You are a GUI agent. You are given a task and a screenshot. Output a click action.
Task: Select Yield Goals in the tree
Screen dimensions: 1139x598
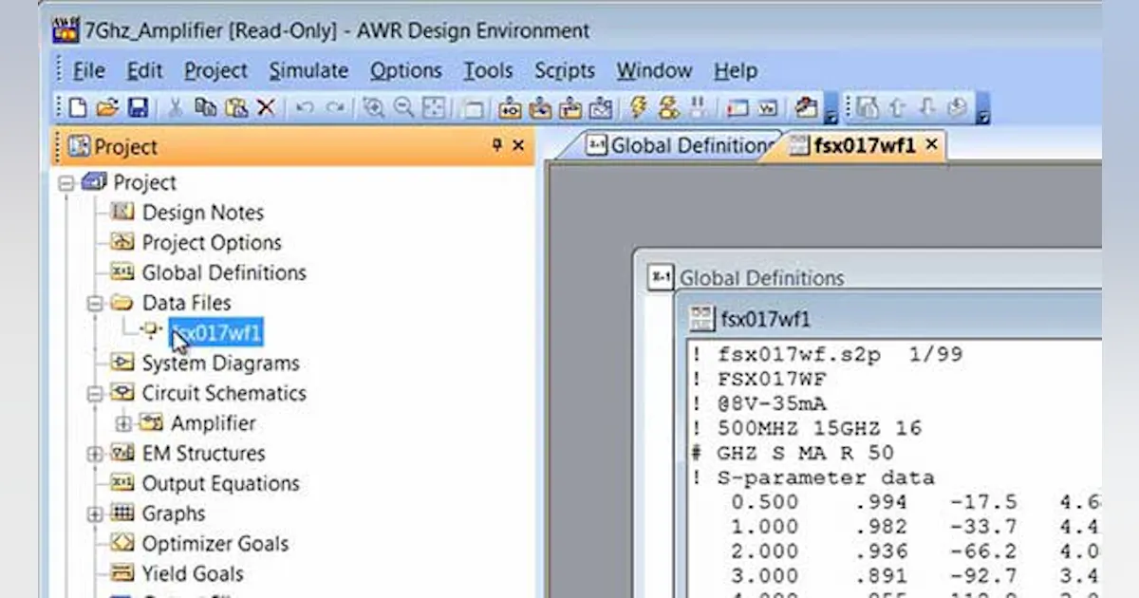click(x=193, y=574)
